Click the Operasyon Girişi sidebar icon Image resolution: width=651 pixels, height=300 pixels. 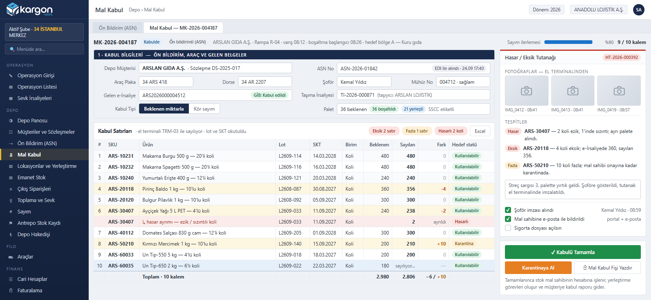(11, 76)
